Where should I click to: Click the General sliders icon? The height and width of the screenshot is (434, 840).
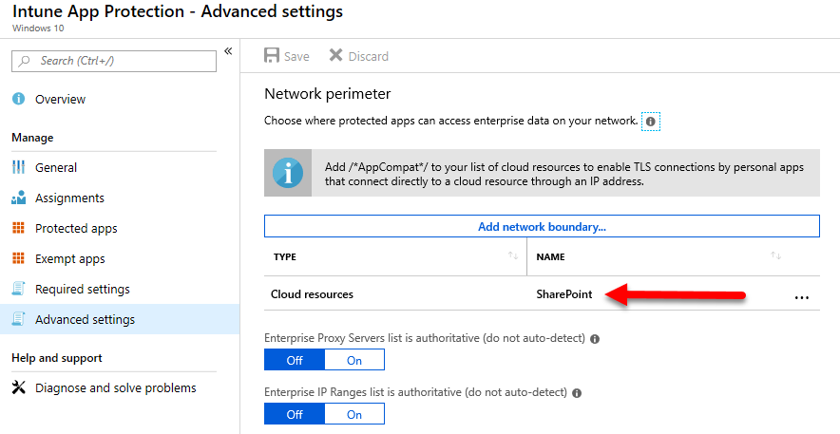click(18, 167)
